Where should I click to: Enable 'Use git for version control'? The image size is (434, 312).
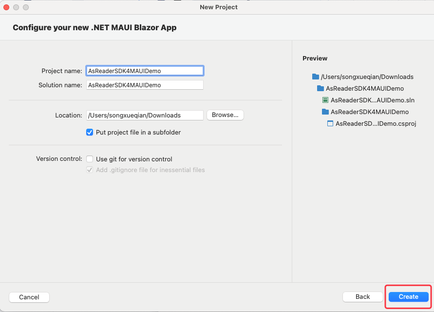tap(90, 159)
